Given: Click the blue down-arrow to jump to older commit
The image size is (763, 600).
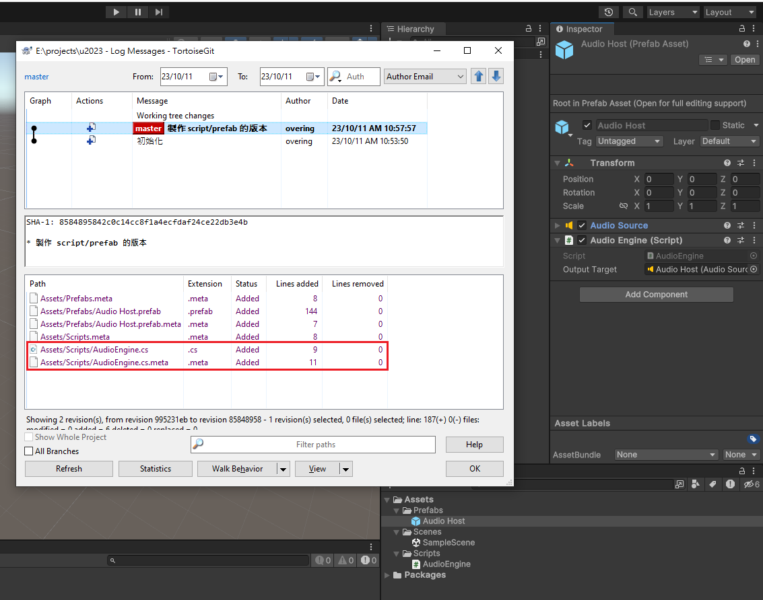Looking at the screenshot, I should (x=496, y=76).
